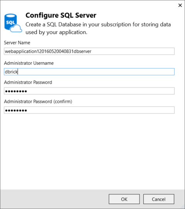Focus the Administrator Username field

tap(89, 72)
